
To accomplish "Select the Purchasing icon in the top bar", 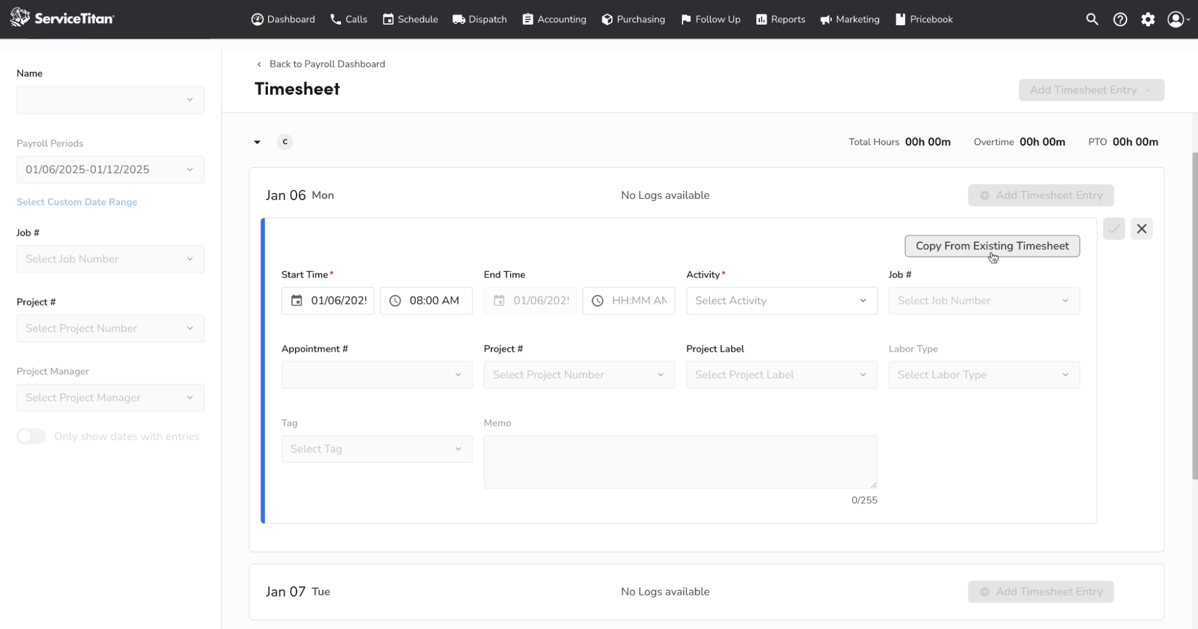I will (x=606, y=19).
